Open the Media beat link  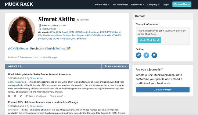tap(45, 29)
